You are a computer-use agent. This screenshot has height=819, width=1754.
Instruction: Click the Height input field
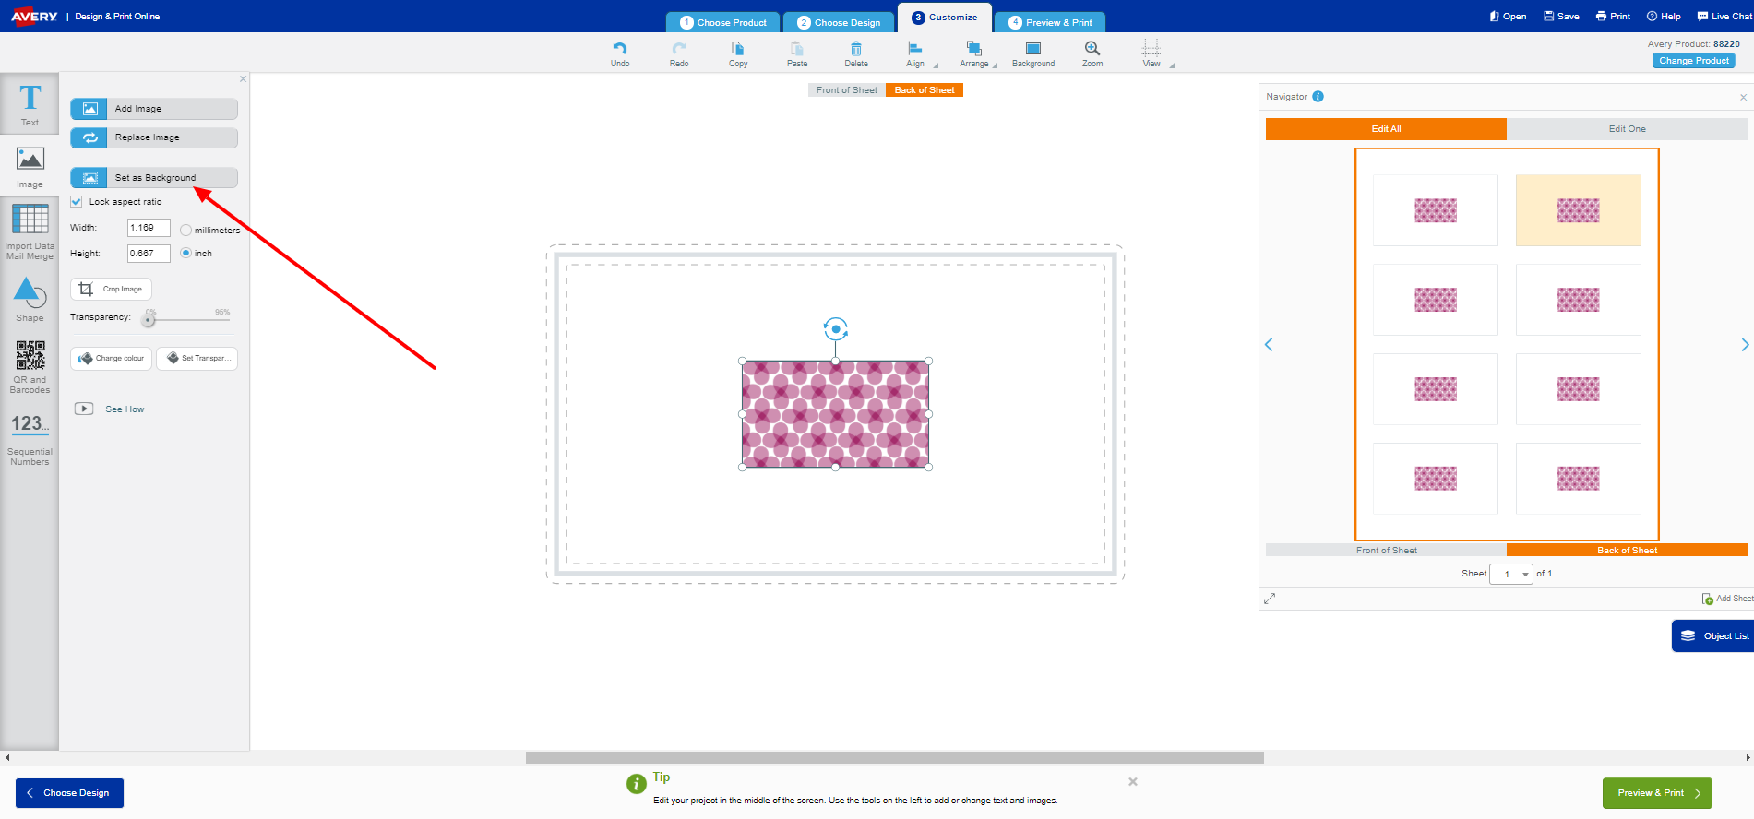(149, 254)
